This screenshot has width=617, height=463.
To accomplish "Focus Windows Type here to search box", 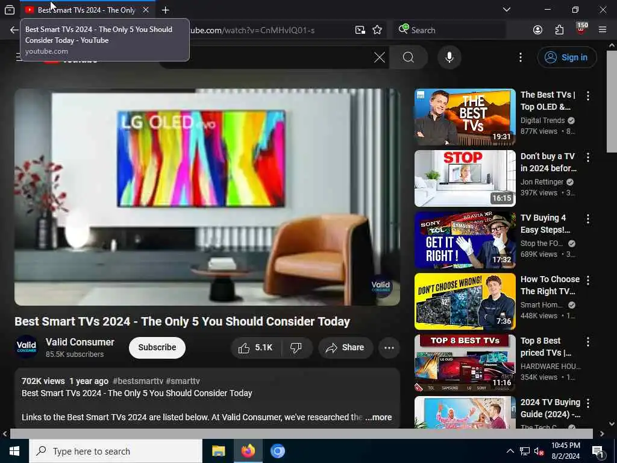I will pyautogui.click(x=116, y=451).
